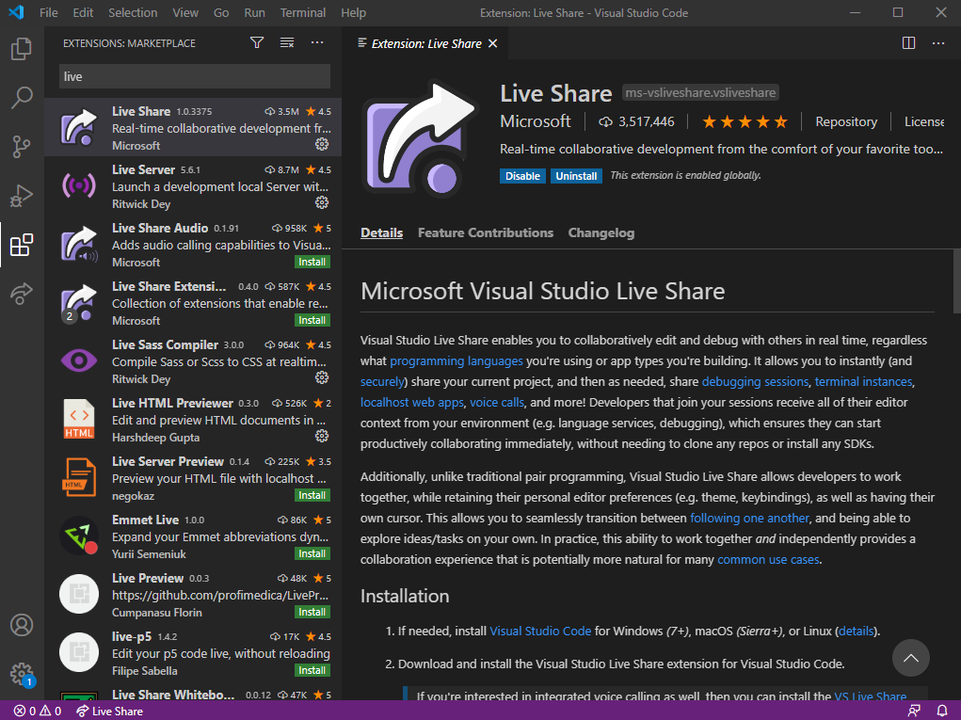Follow the localhost web apps link
The height and width of the screenshot is (720, 961).
click(x=412, y=403)
